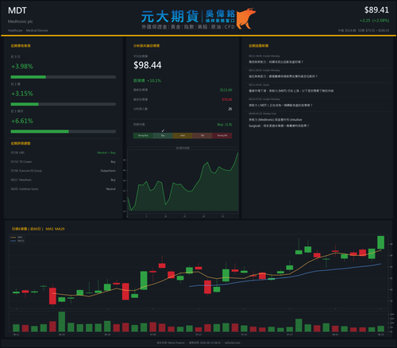Click the MA5 legend entry in candlestick chart
The width and height of the screenshot is (397, 348).
17,238
